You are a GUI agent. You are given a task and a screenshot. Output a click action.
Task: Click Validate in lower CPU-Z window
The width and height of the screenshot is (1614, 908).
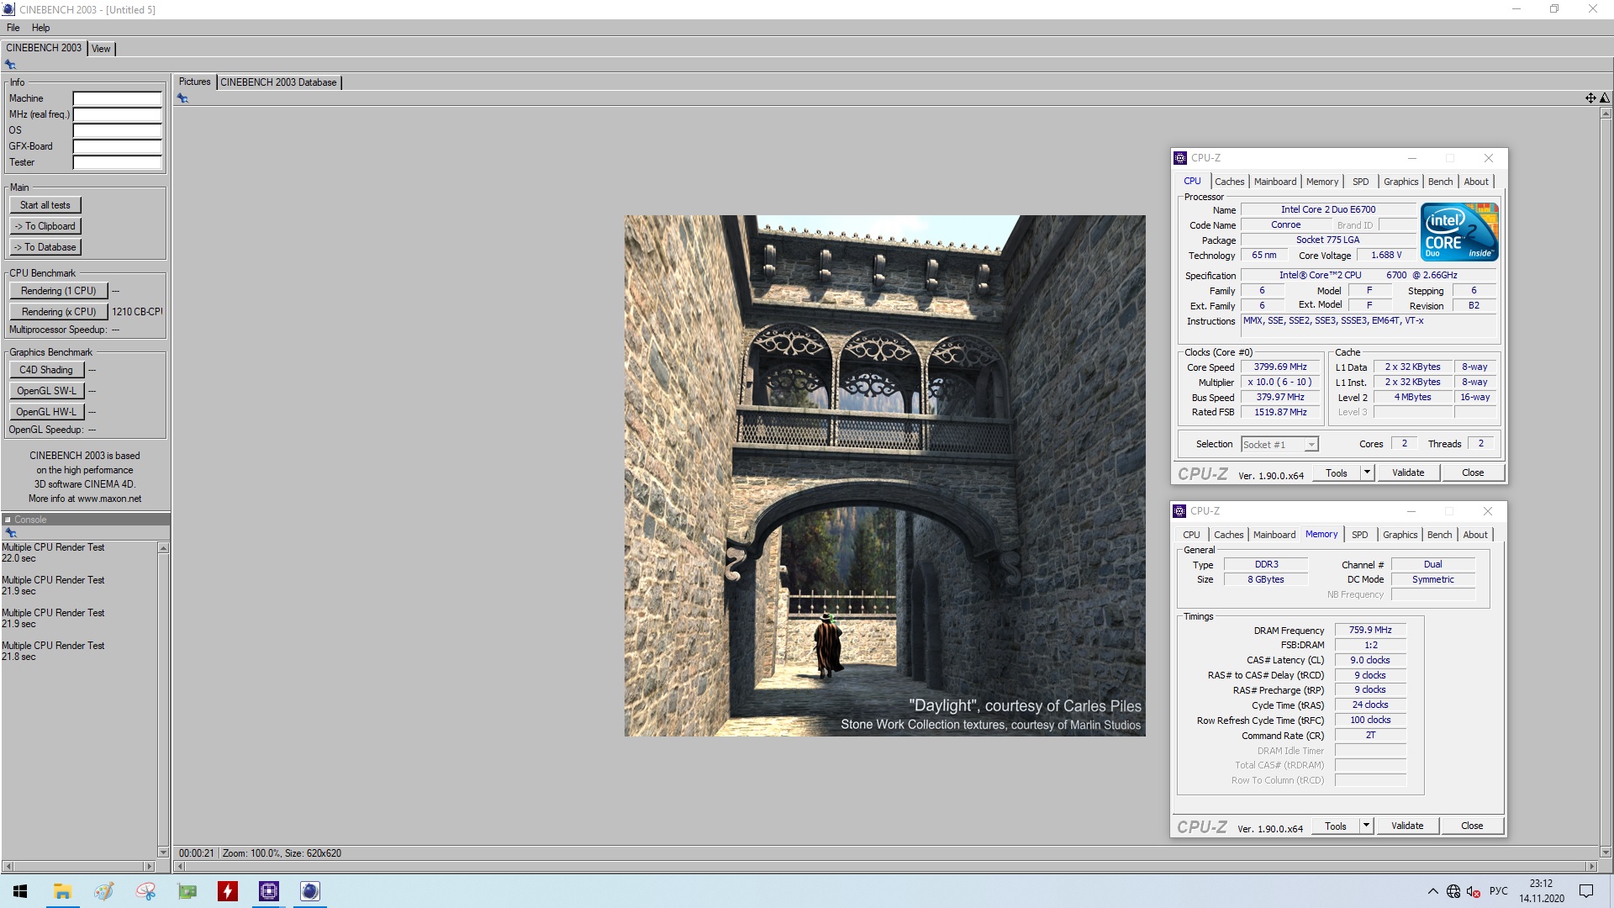tap(1407, 826)
